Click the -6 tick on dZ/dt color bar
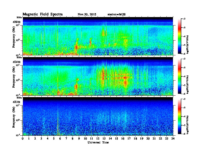The height and width of the screenshot is (159, 206). coord(184,134)
